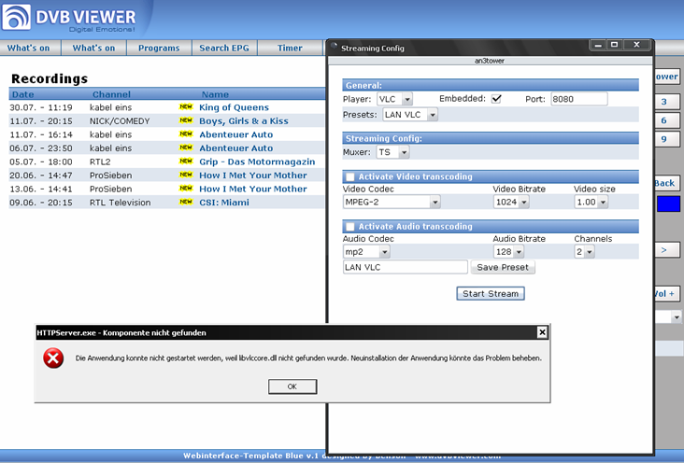Click remote number 3 button
This screenshot has height=463, width=684.
pos(667,102)
